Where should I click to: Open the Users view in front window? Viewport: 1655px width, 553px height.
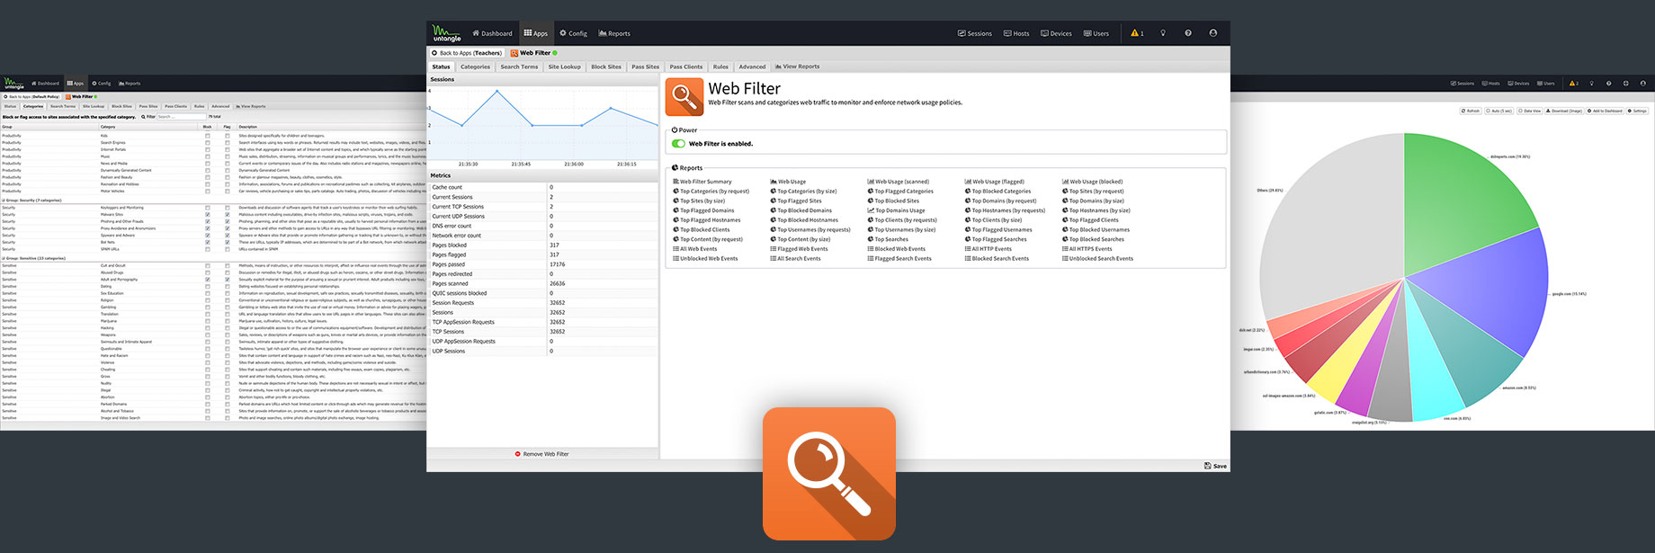(x=1096, y=33)
